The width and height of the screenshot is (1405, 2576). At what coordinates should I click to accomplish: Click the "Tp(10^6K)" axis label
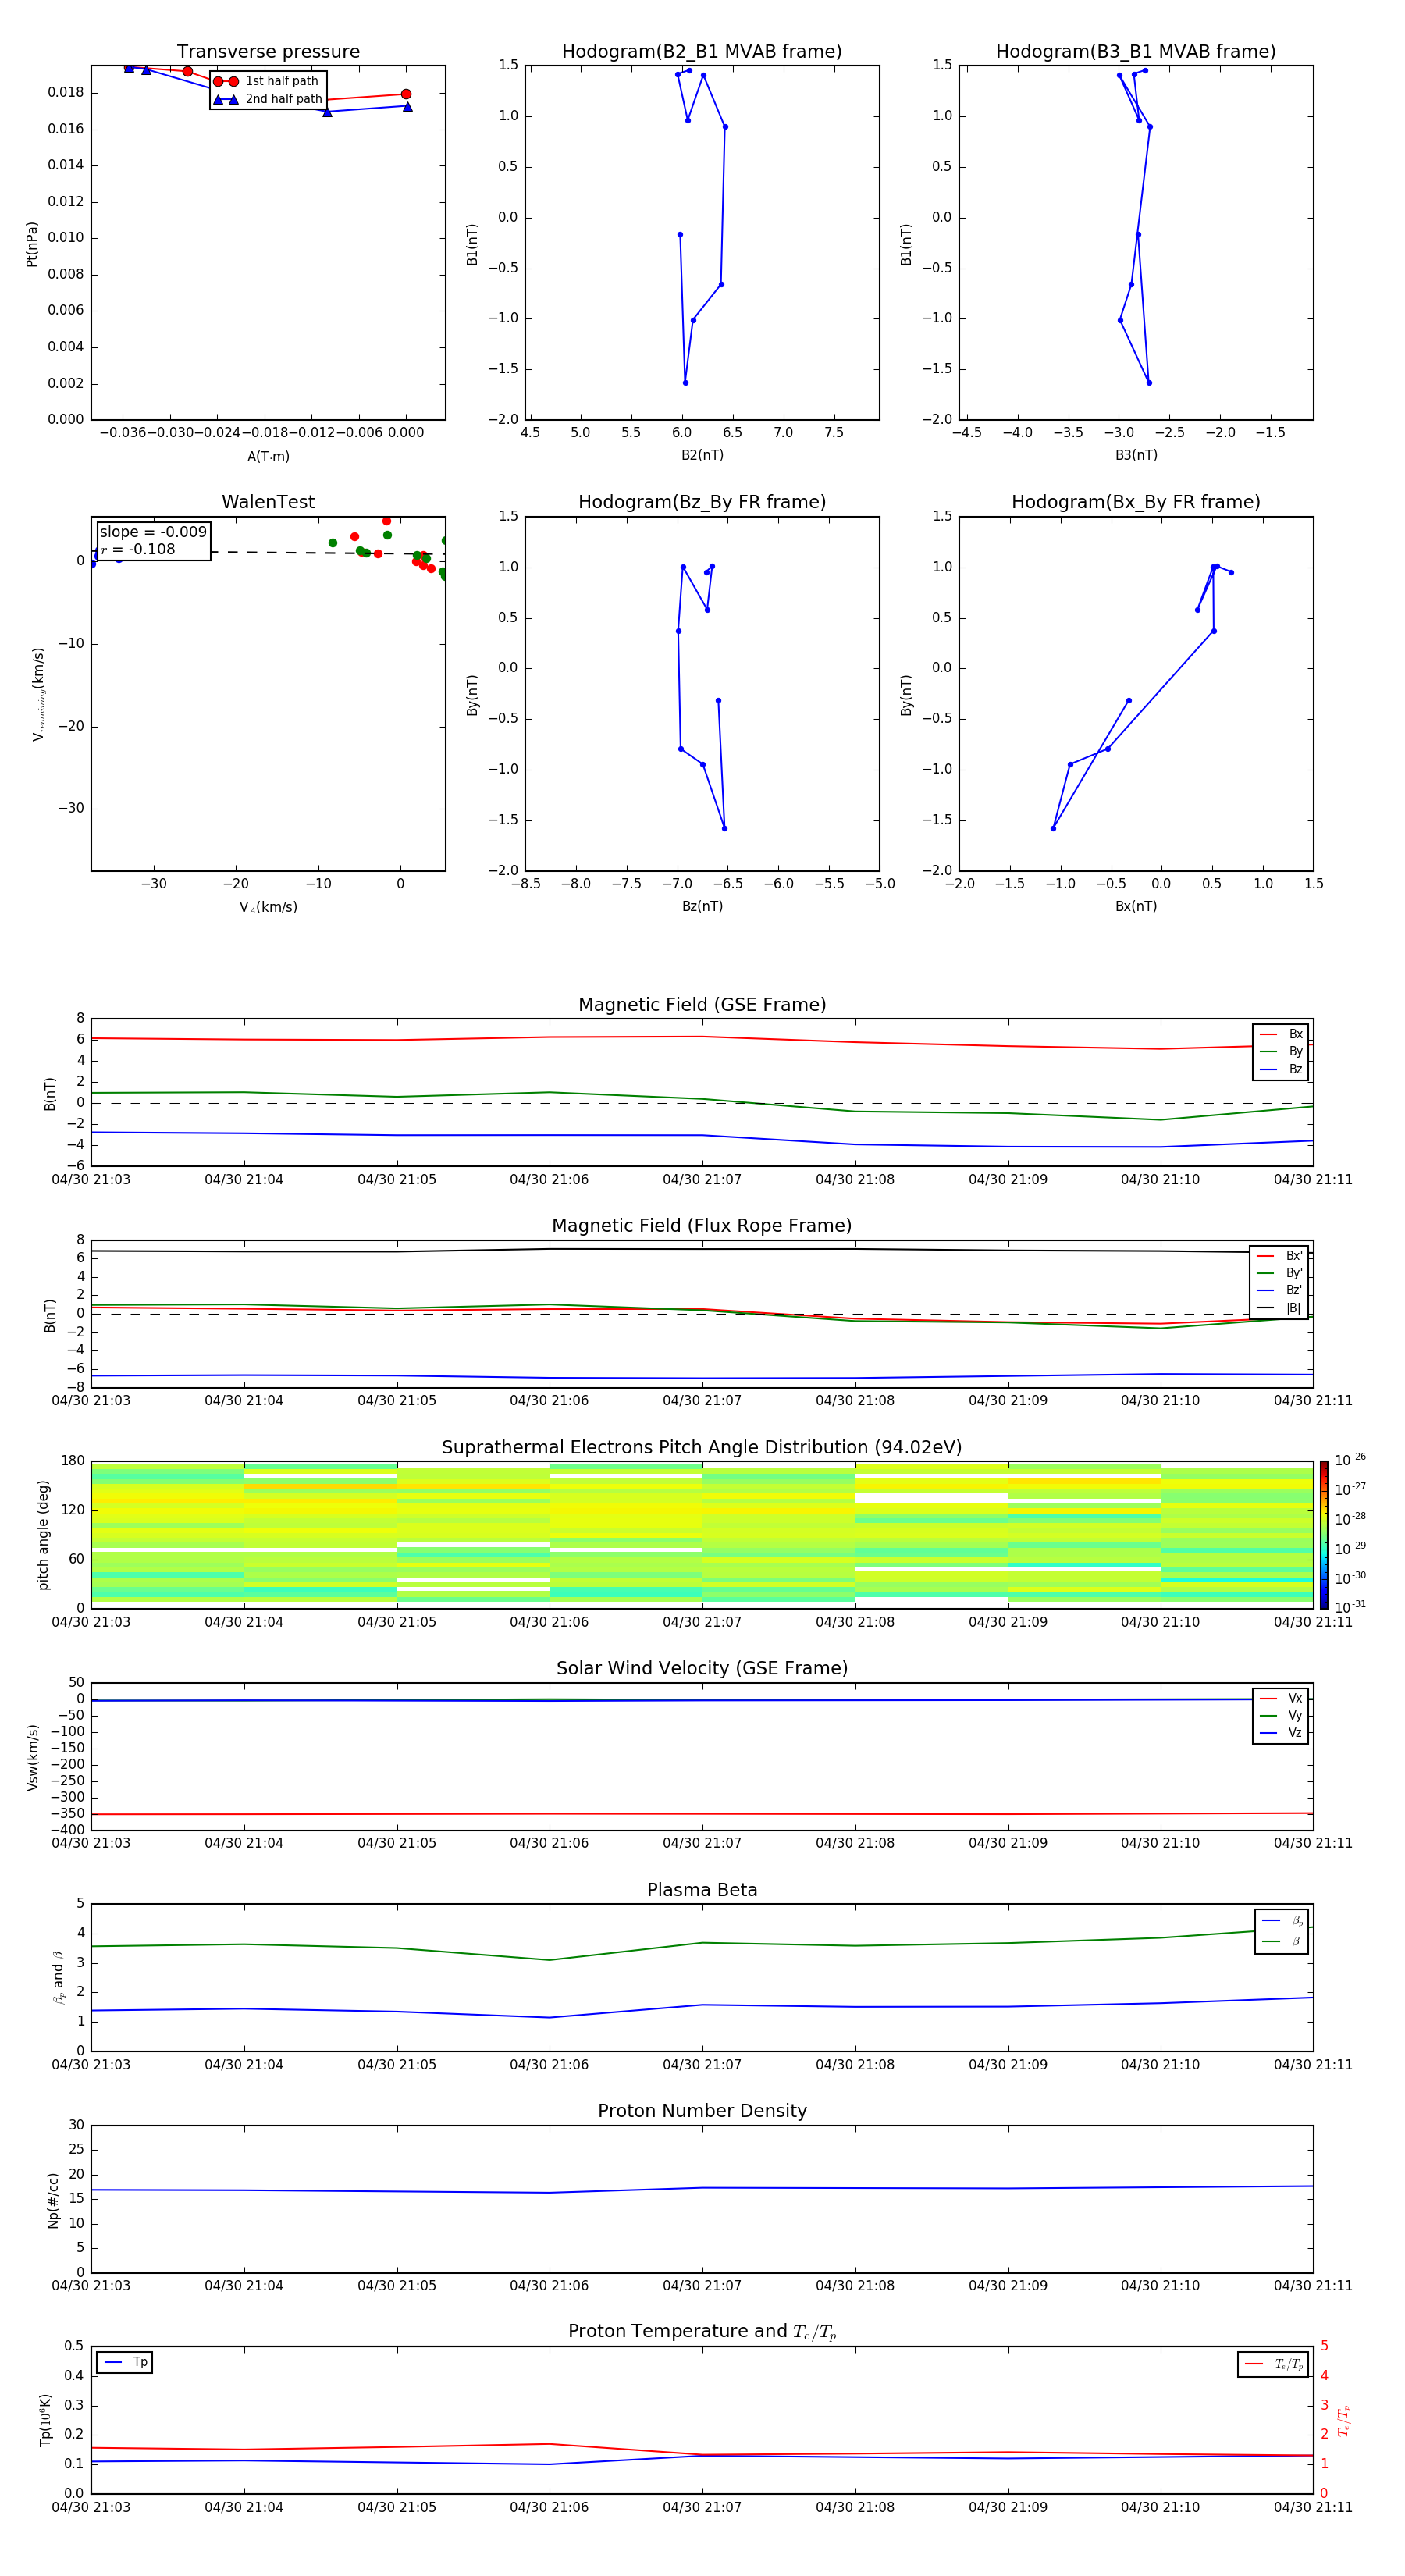coord(45,2420)
